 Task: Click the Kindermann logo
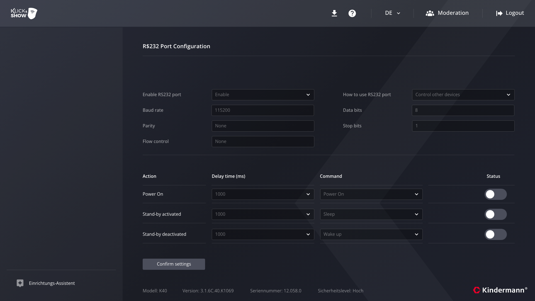(500, 290)
